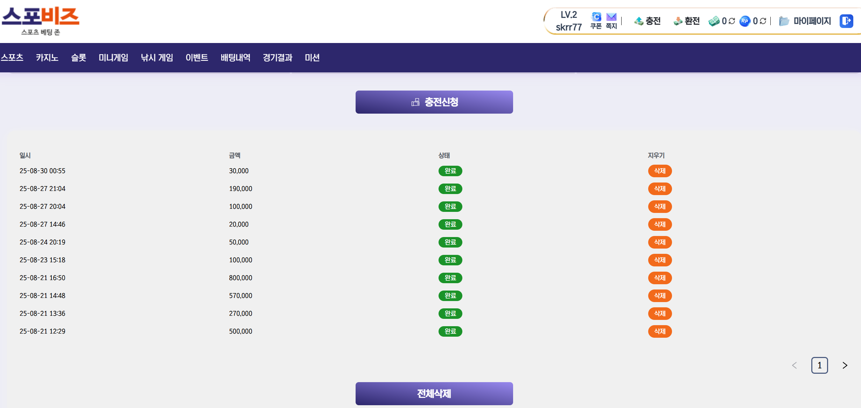The height and width of the screenshot is (408, 861).
Task: Open the 쪽지 message envelope icon
Action: [611, 17]
